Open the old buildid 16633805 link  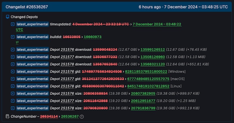pyautogui.click(x=71, y=37)
